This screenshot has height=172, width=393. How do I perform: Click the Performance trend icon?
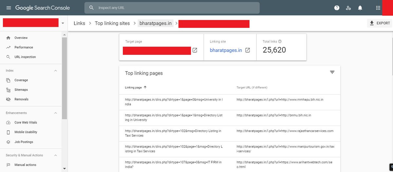click(8, 47)
